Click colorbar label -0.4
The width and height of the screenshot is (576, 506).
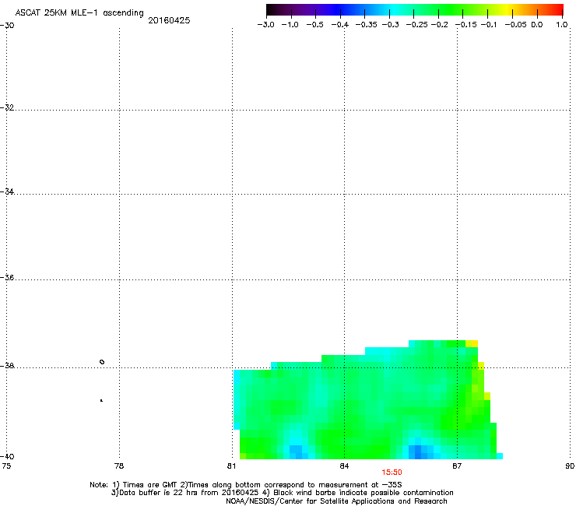(340, 25)
